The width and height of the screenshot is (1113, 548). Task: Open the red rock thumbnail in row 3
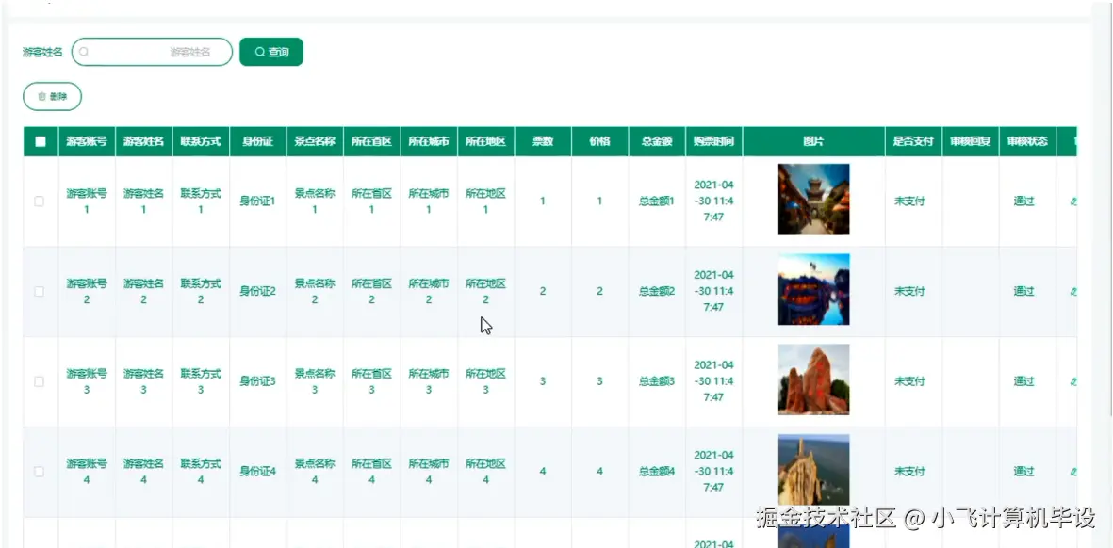813,379
